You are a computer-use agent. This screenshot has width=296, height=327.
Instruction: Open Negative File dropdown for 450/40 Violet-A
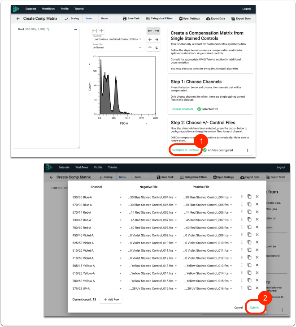point(152,236)
